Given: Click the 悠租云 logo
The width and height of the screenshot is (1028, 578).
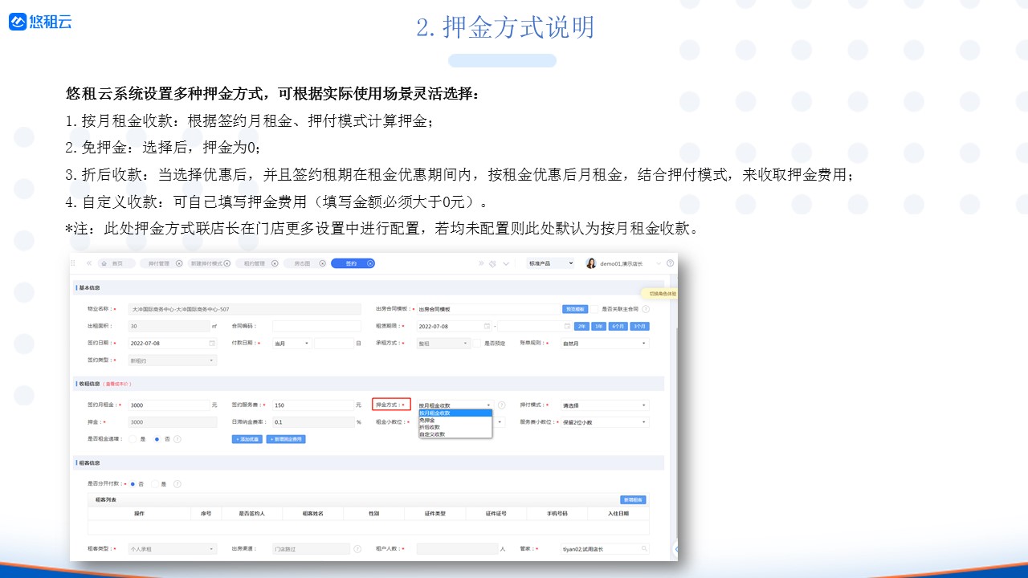Looking at the screenshot, I should (x=40, y=22).
